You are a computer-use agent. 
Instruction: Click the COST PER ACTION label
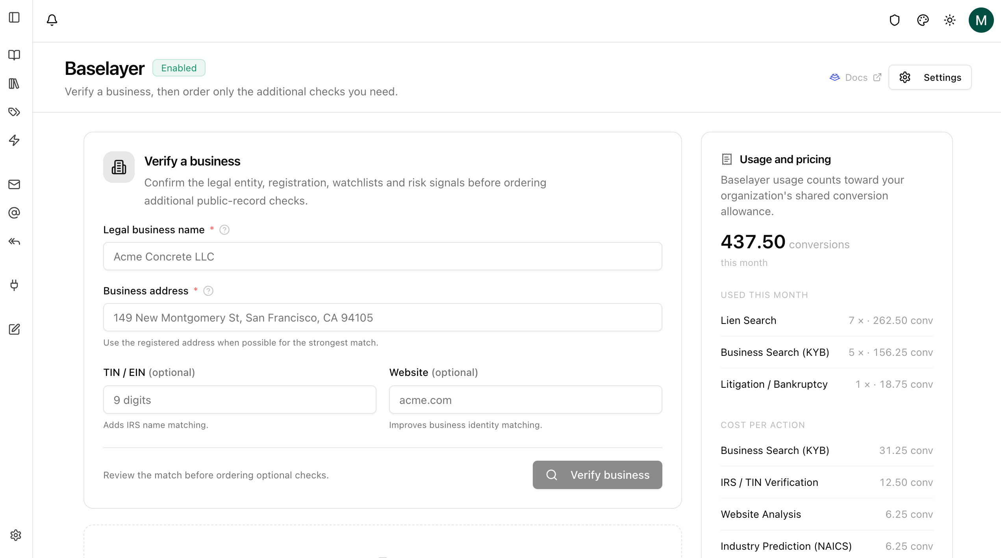pos(763,425)
